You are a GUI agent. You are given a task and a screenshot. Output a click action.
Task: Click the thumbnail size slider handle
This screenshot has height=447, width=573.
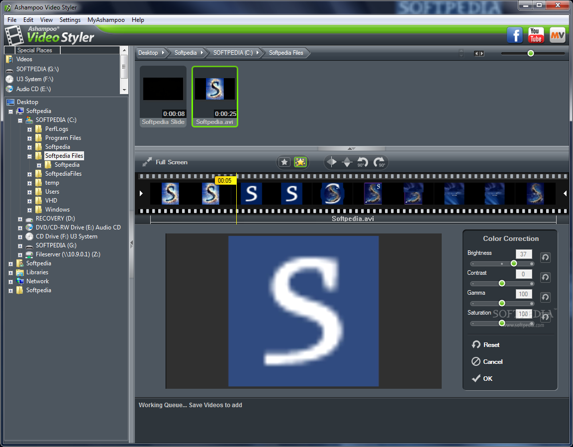point(531,53)
